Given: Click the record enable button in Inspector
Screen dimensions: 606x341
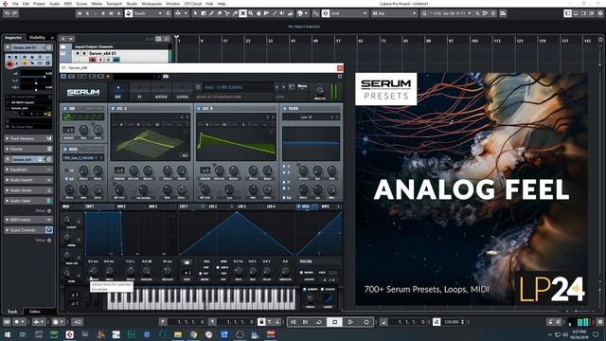Looking at the screenshot, I should pos(9,64).
